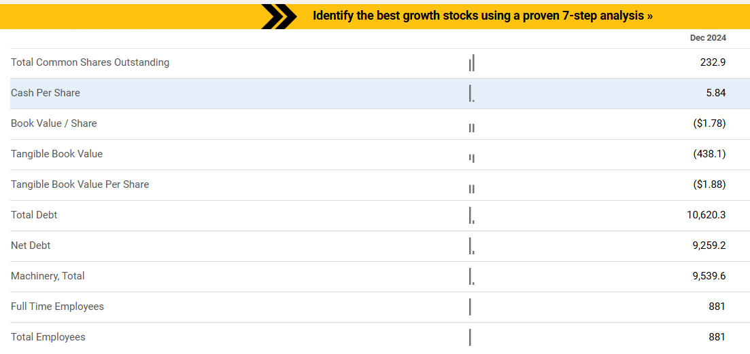Open the Net Debt mini bar chart
The height and width of the screenshot is (354, 750).
471,246
